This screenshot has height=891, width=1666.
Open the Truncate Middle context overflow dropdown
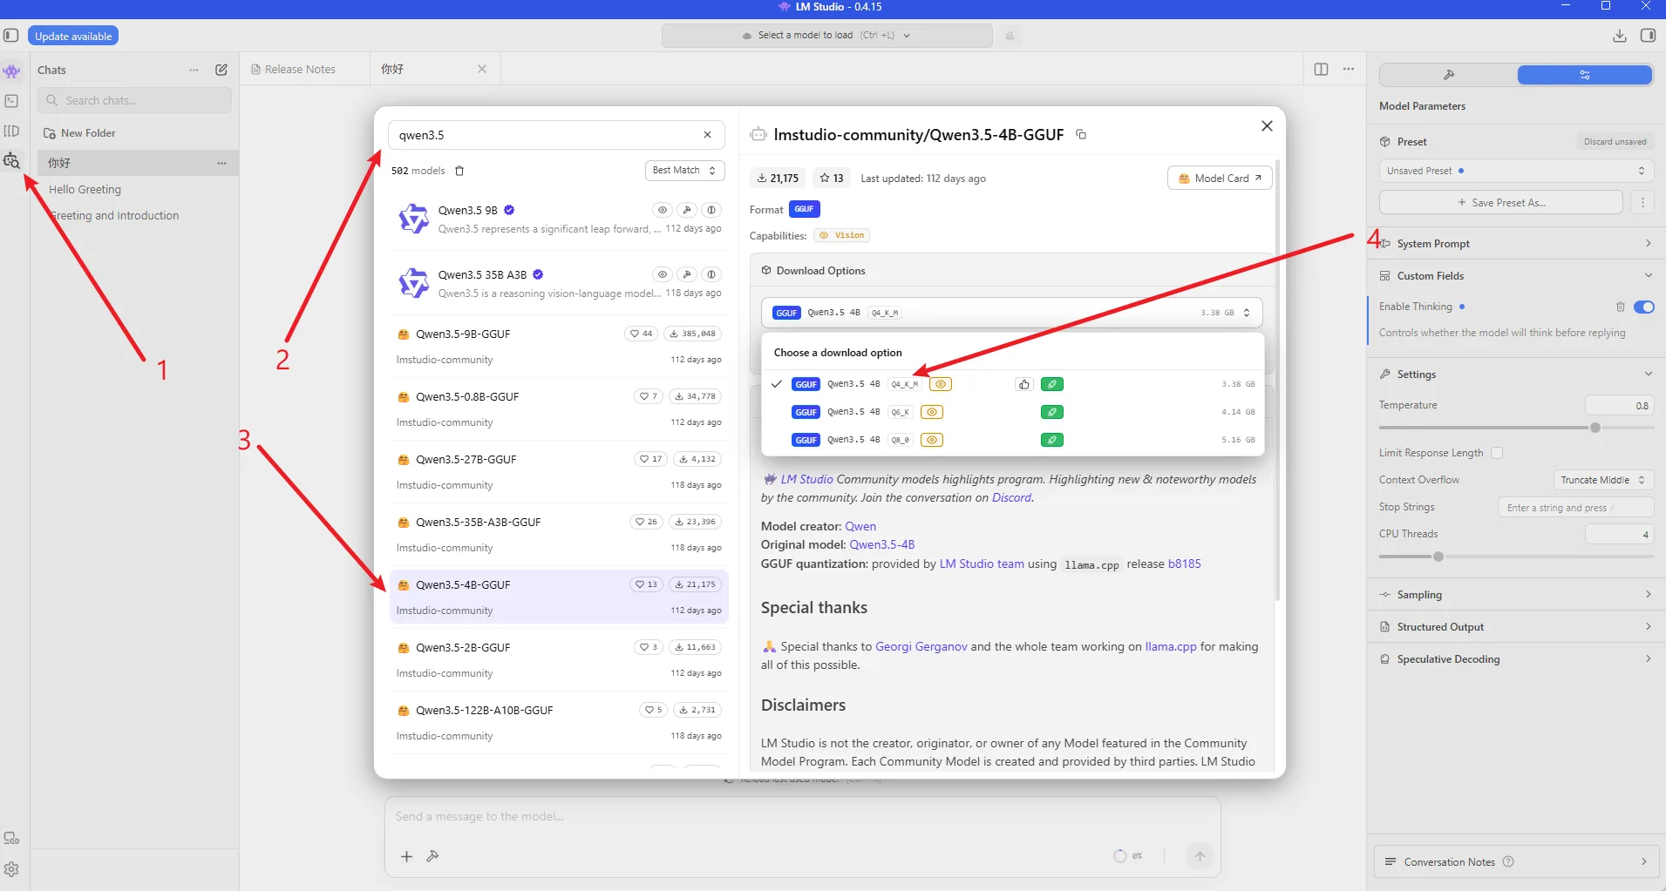click(1603, 480)
